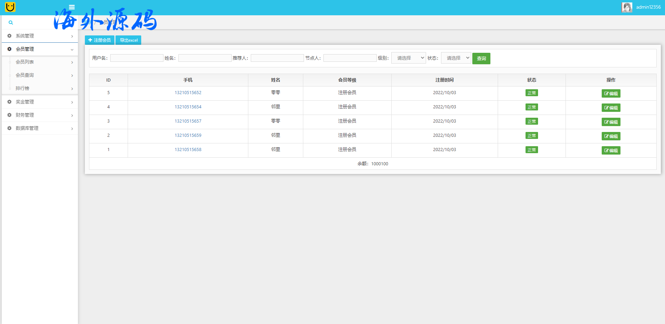Image resolution: width=665 pixels, height=324 pixels.
Task: Click the 注册会员 add button
Action: (99, 40)
